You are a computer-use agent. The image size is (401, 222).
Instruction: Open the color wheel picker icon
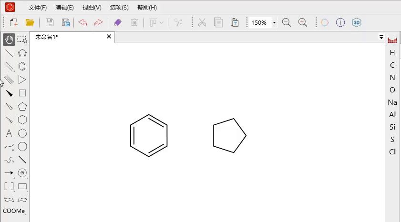point(325,22)
